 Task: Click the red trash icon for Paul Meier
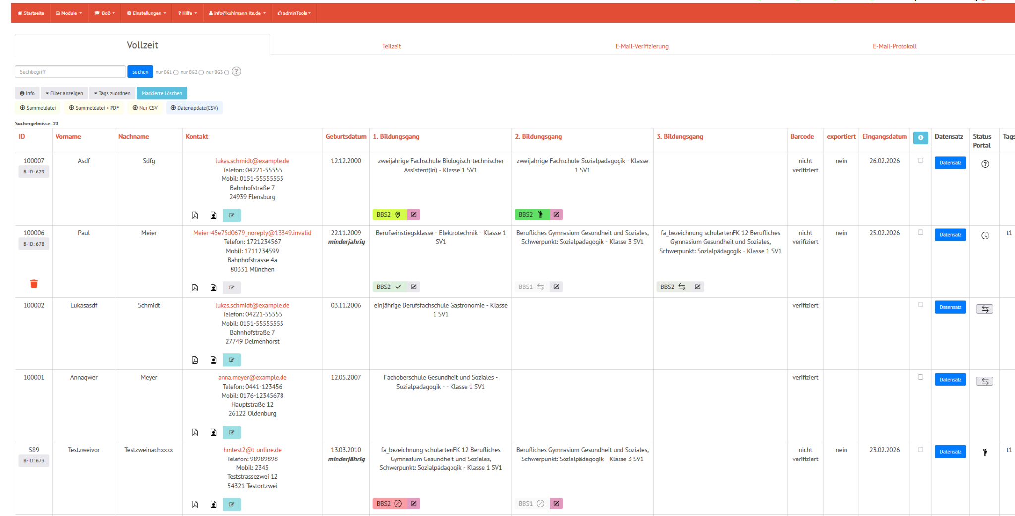coord(34,284)
